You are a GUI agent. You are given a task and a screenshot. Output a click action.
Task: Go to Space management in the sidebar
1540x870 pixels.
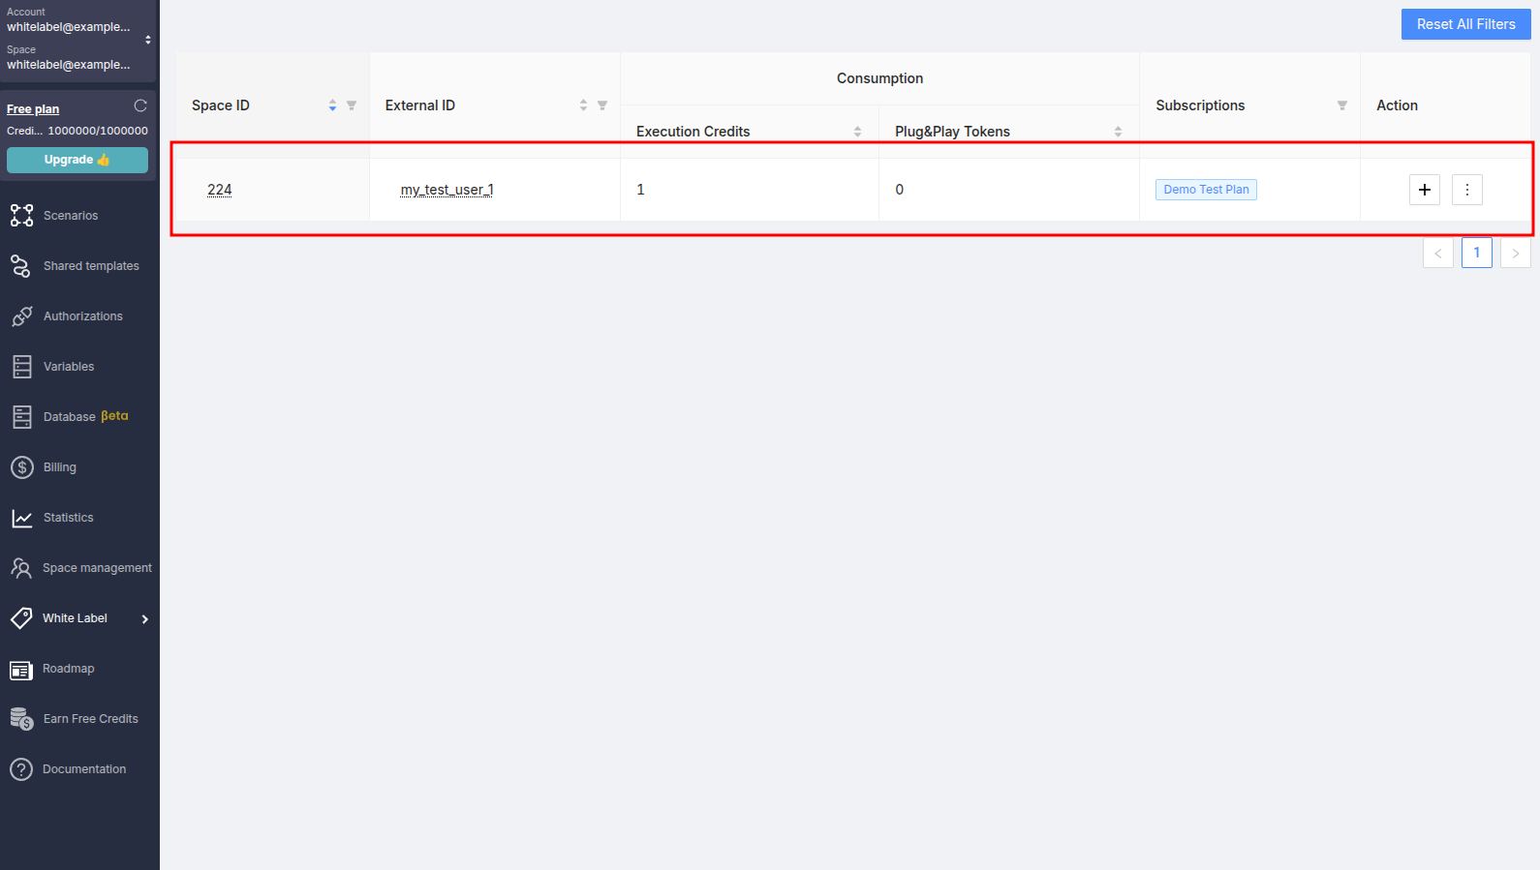tap(97, 568)
